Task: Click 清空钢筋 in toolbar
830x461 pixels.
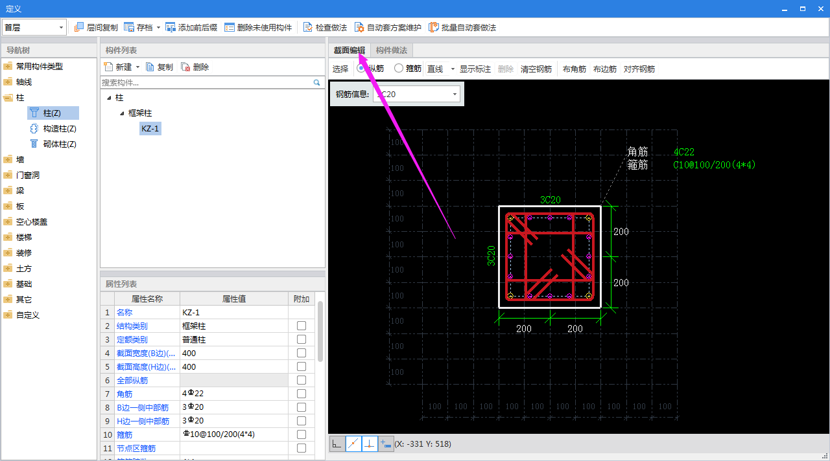Action: [536, 69]
